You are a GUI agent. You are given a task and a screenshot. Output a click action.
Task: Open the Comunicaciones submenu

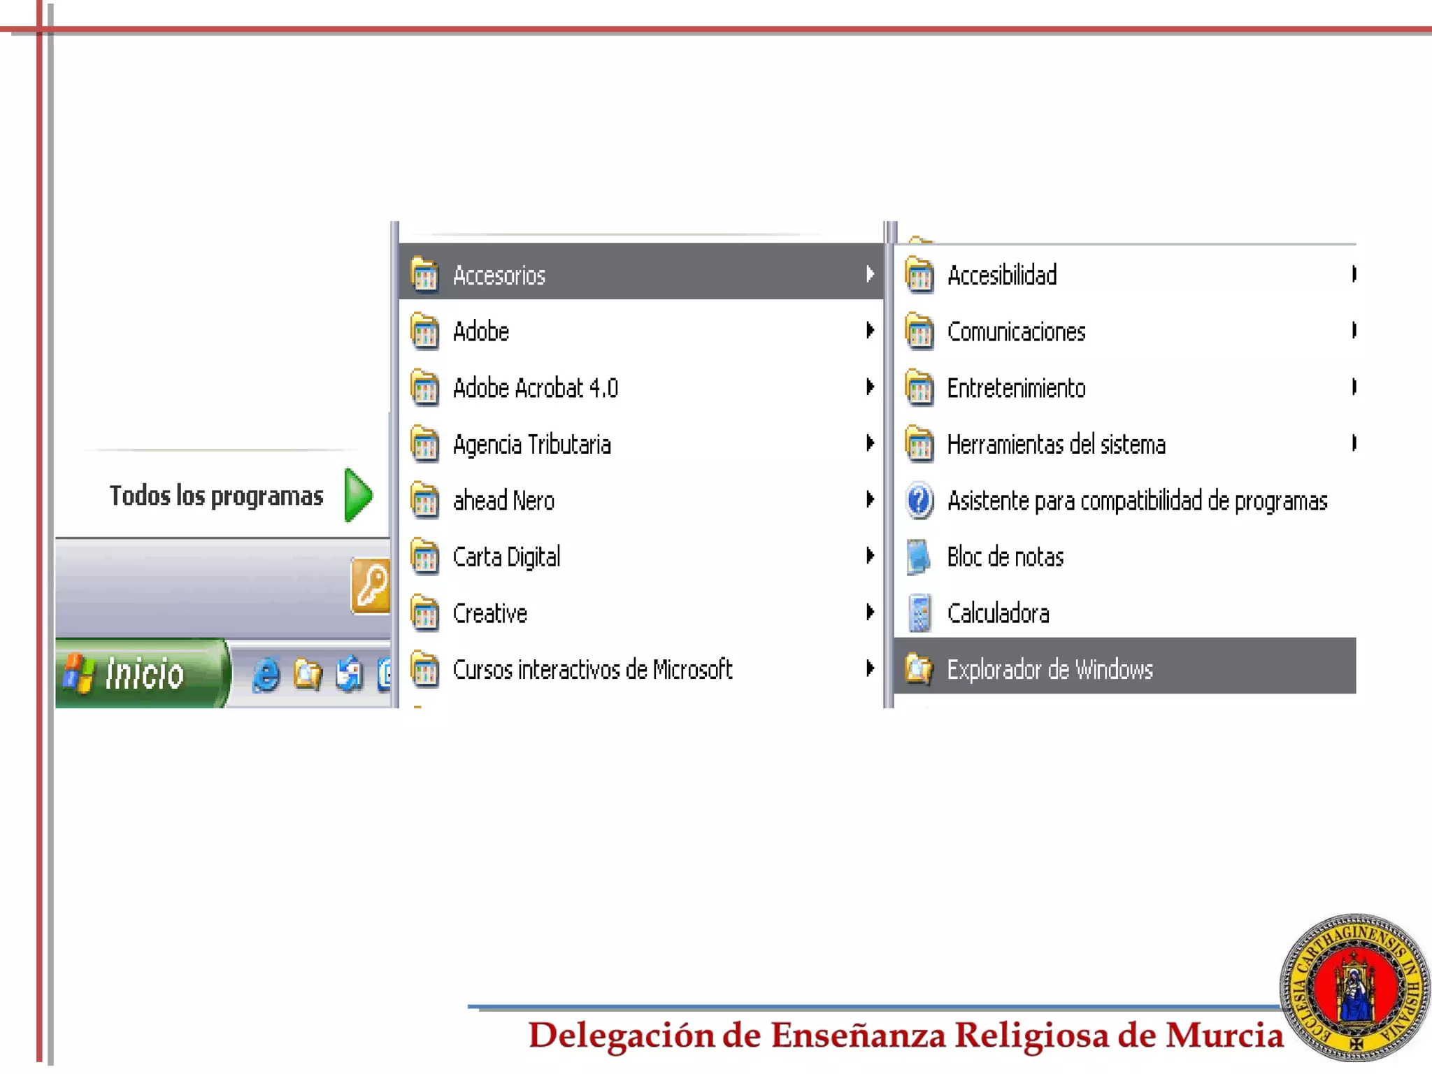coord(1016,331)
